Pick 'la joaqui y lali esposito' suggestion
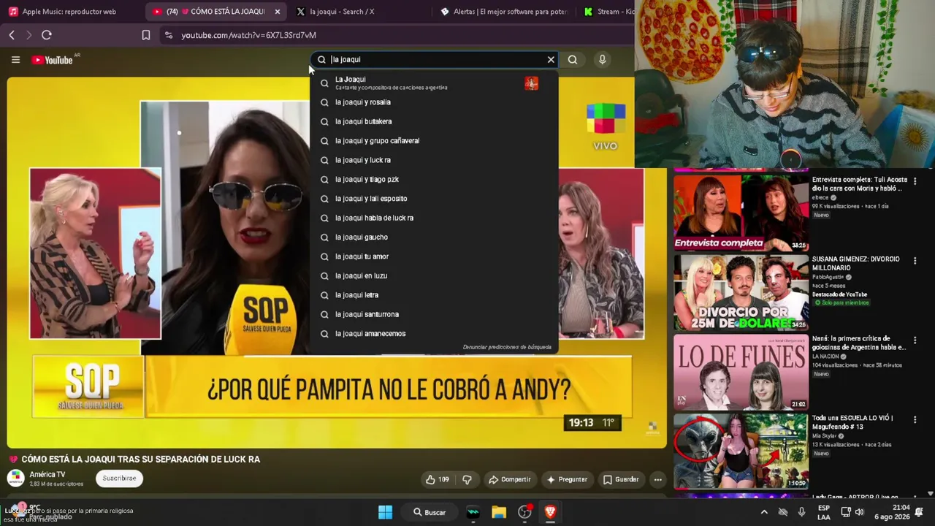This screenshot has width=935, height=526. pyautogui.click(x=435, y=199)
